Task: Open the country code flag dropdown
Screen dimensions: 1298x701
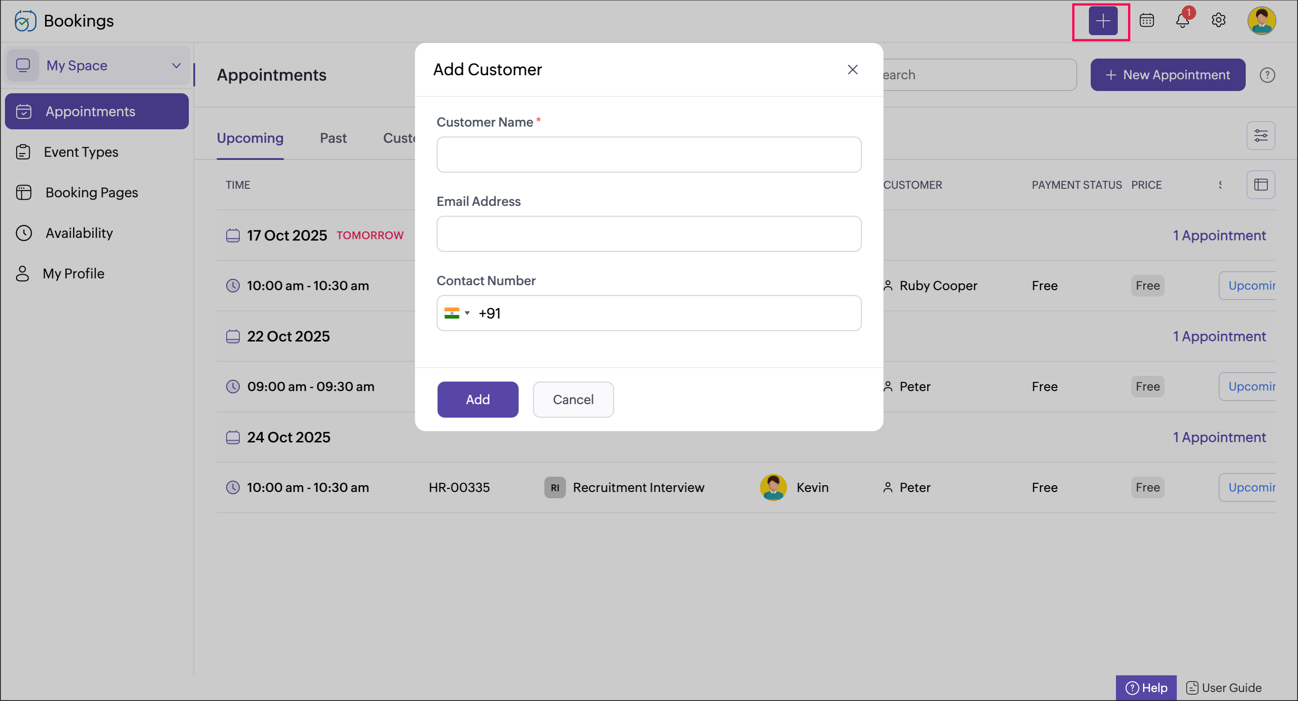Action: [x=457, y=313]
